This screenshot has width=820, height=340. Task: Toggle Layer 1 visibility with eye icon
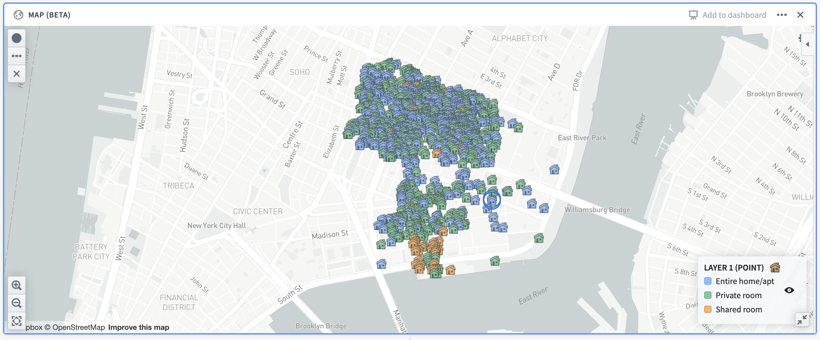tap(789, 290)
